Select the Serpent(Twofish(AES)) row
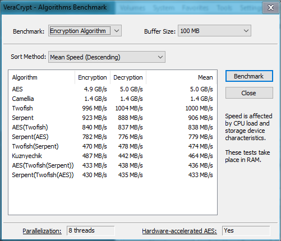The image size is (281, 241). pyautogui.click(x=112, y=175)
